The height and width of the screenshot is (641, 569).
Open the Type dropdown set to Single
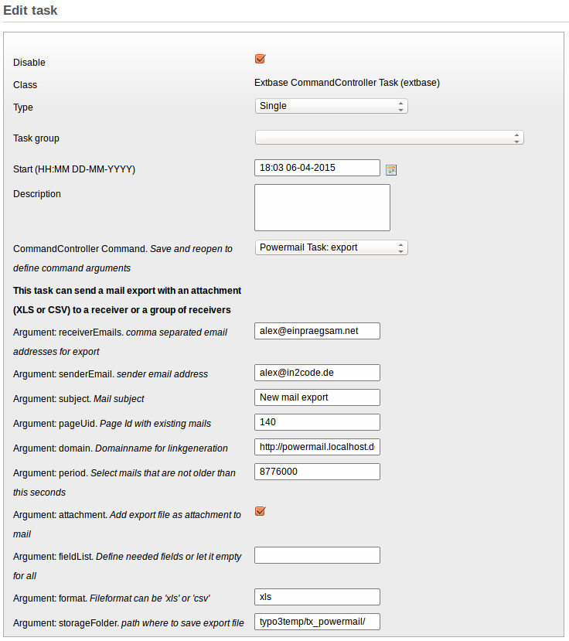(331, 106)
